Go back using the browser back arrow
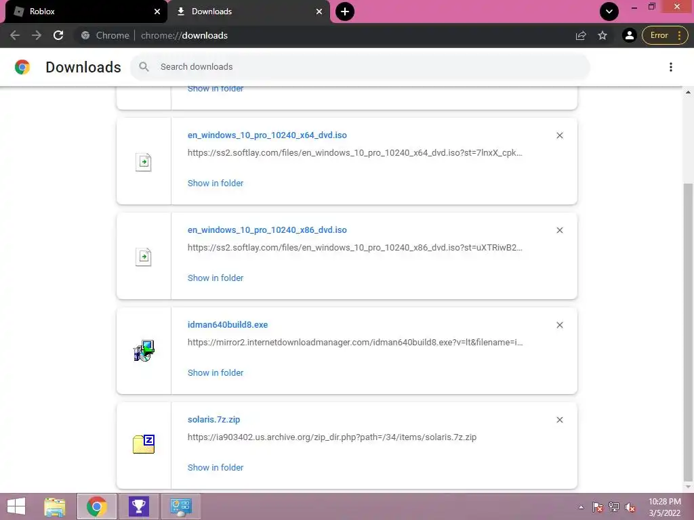694x520 pixels. click(x=15, y=35)
